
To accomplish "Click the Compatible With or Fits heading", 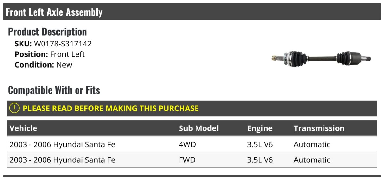I will 54,90.
